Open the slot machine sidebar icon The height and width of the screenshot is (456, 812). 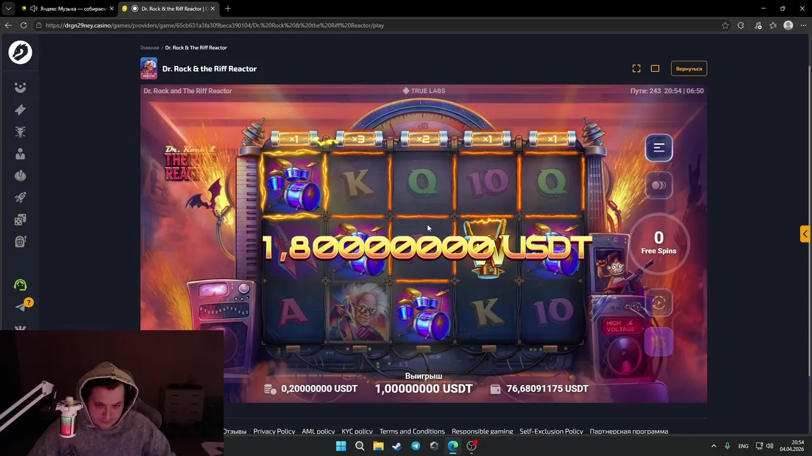click(20, 241)
